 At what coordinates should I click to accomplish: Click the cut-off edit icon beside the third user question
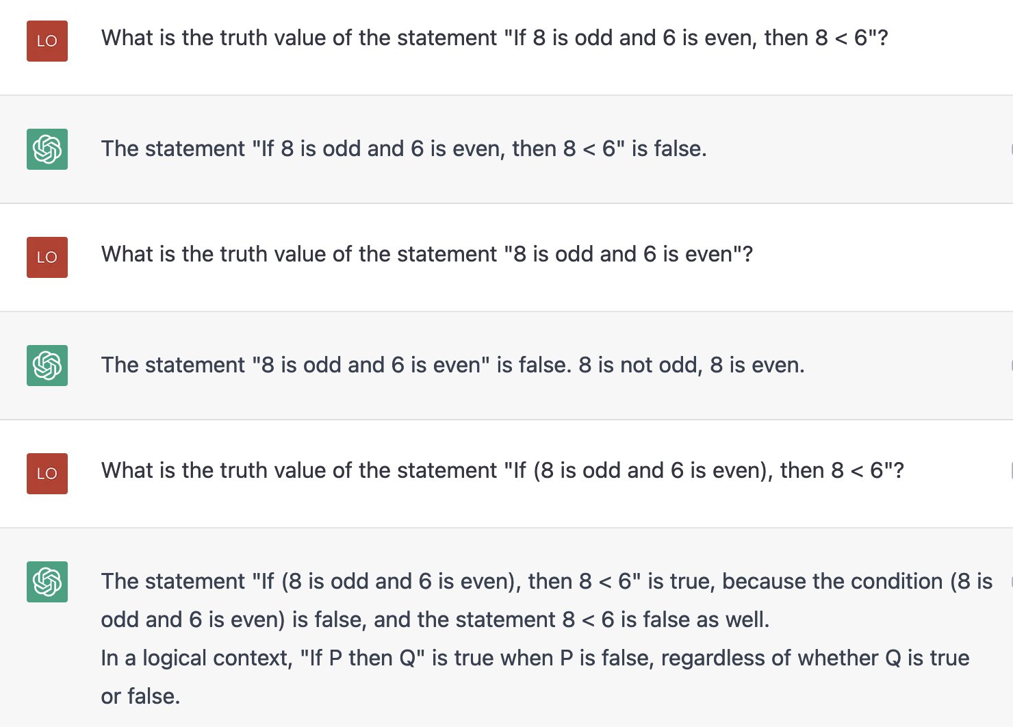tap(1011, 470)
